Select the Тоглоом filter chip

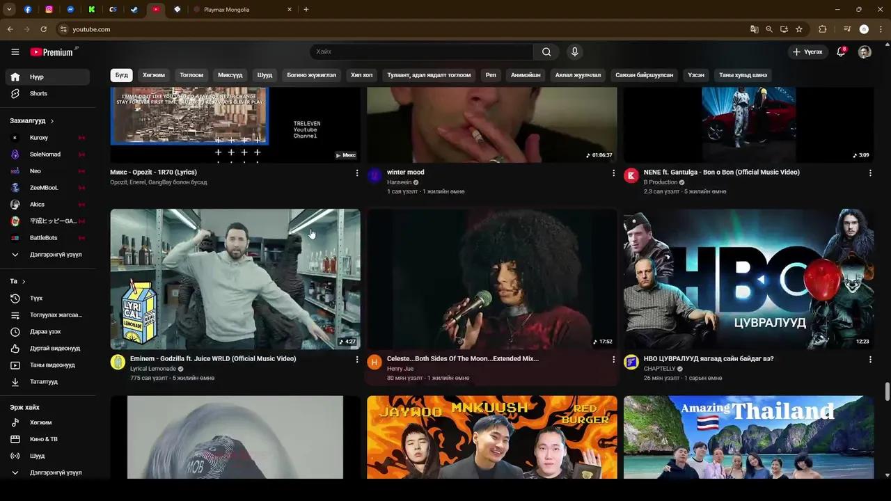point(191,75)
